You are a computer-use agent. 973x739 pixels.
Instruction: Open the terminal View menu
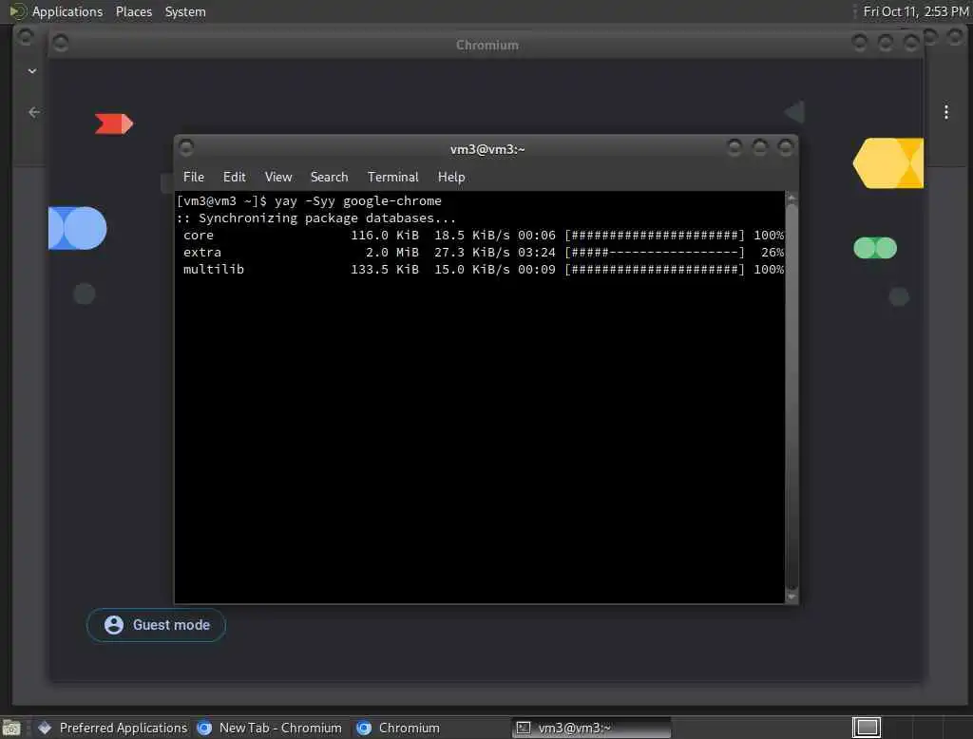pos(278,177)
